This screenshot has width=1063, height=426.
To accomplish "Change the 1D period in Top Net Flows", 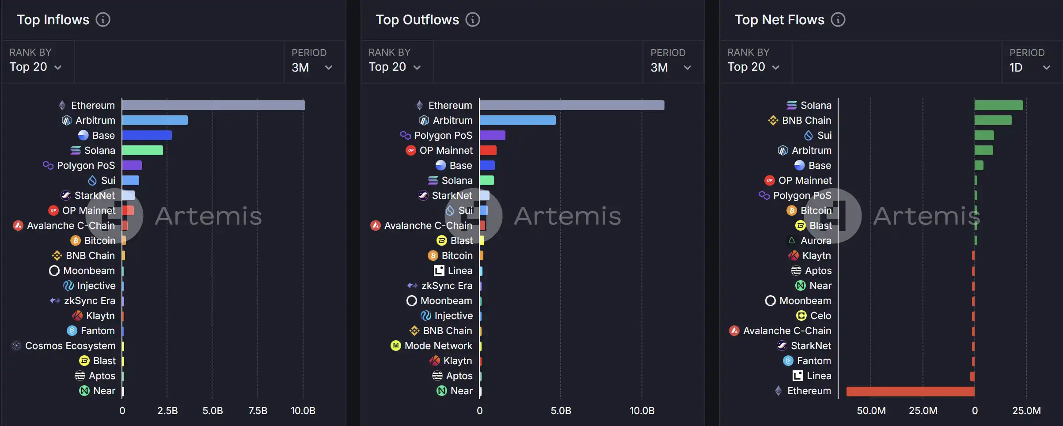I will (1029, 67).
